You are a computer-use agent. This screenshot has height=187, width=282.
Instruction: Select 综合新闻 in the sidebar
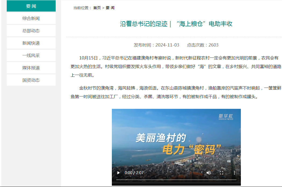31,18
